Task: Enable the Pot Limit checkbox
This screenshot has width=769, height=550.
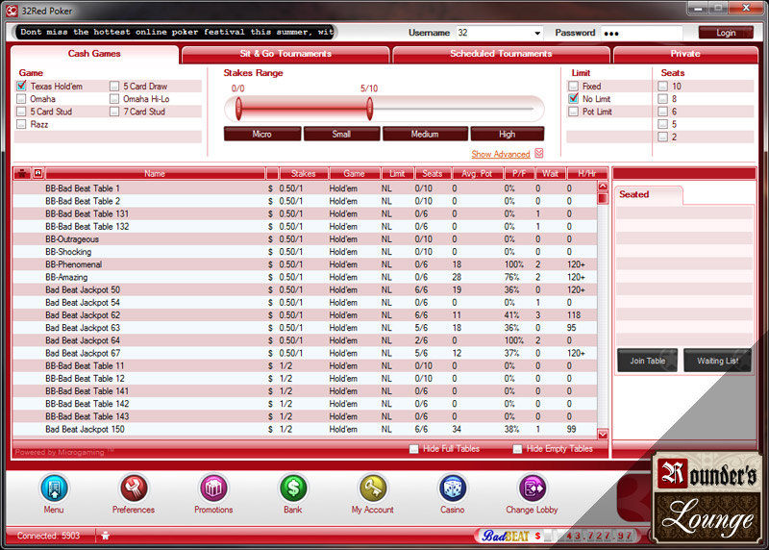Action: (x=573, y=112)
